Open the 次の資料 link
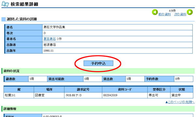The image size is (196, 117). coord(180,14)
